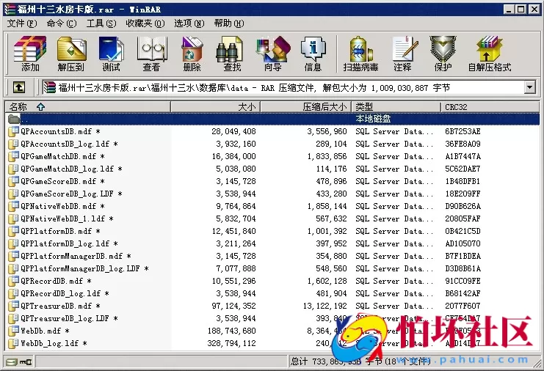Sort by 类型 column header
Image resolution: width=544 pixels, height=371 pixels.
click(396, 107)
